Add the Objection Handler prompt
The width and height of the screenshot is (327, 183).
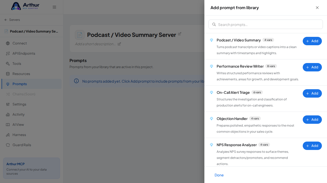click(x=312, y=119)
